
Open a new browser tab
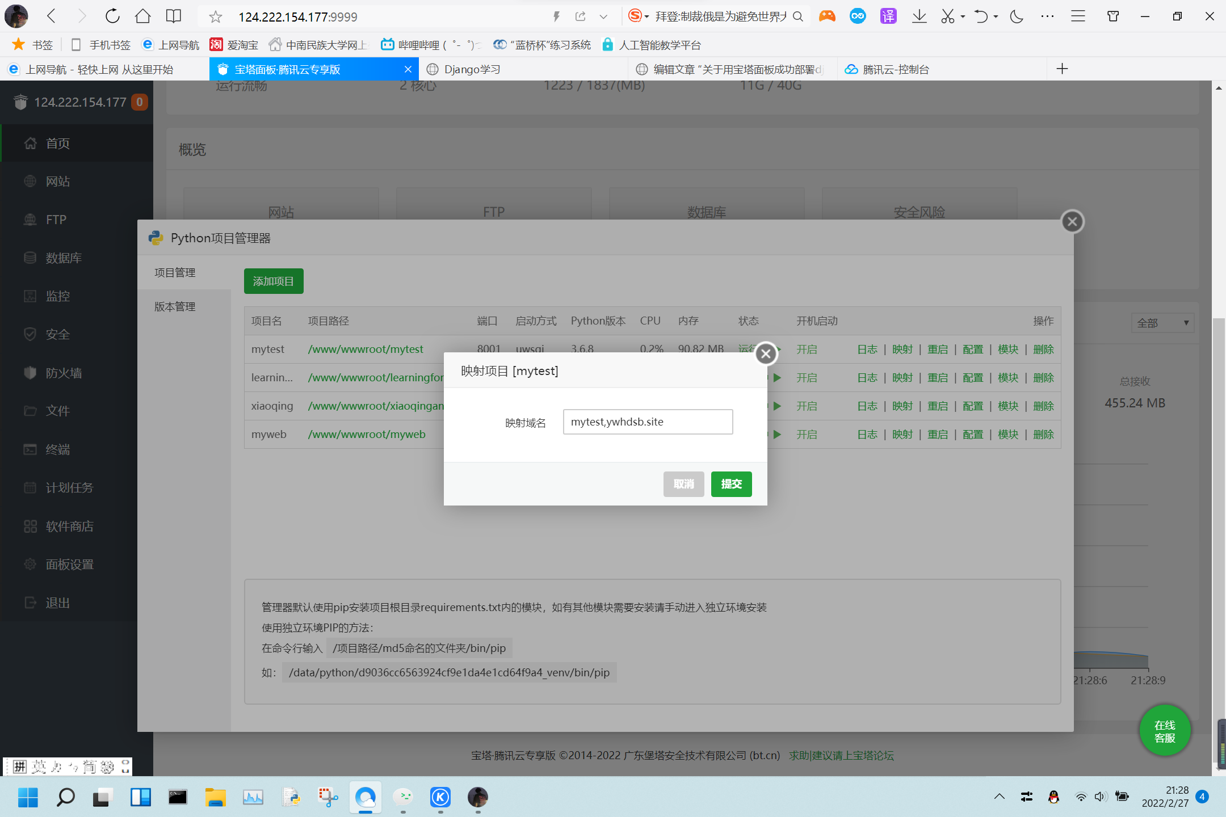click(1063, 69)
